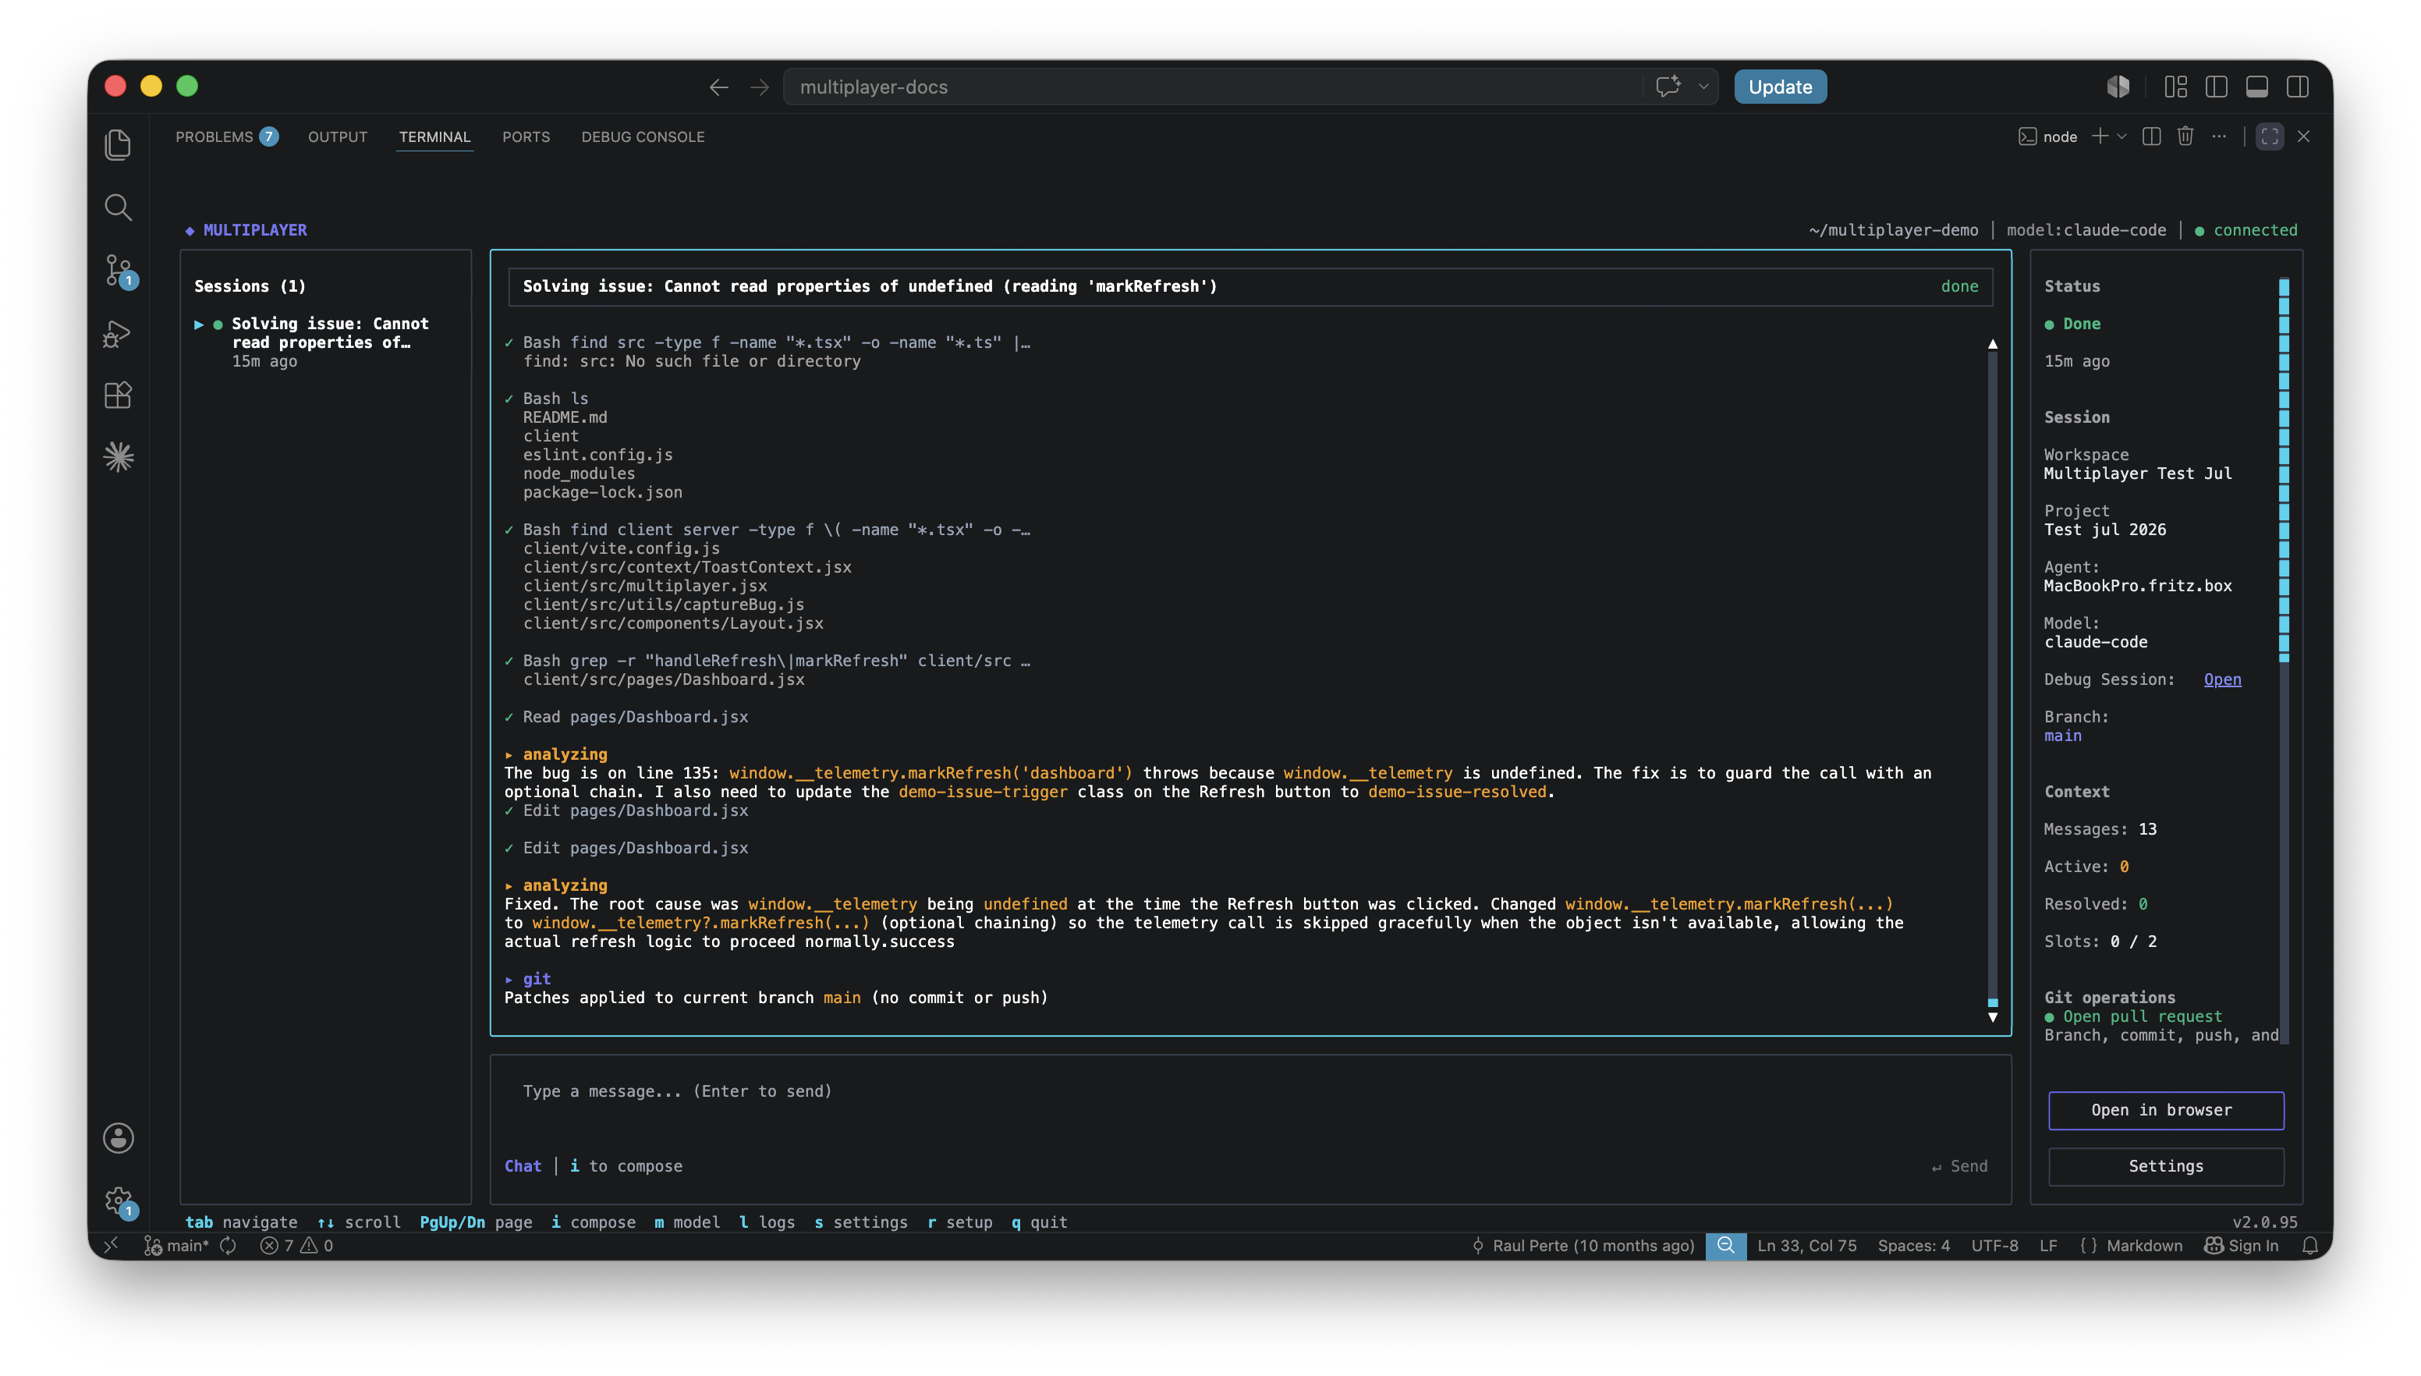Select the TERMINAL tab
This screenshot has width=2421, height=1376.
point(434,137)
